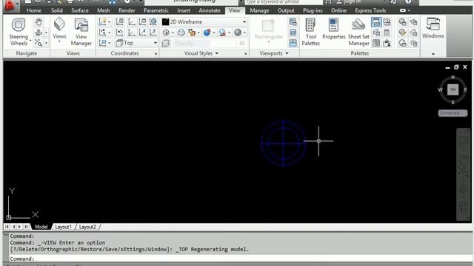Expand the Viewports panel title
Screen dimensions: 474x266
tap(274, 53)
